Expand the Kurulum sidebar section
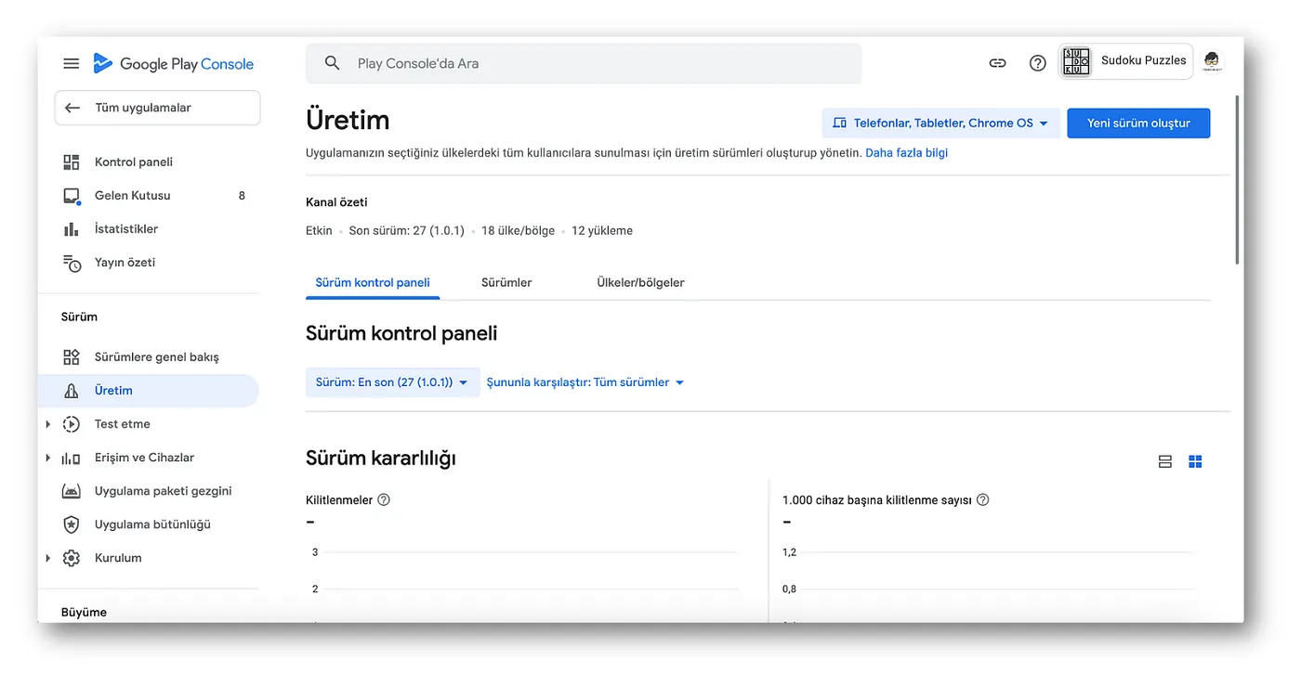Screen dimensions: 1301x673 click(48, 558)
